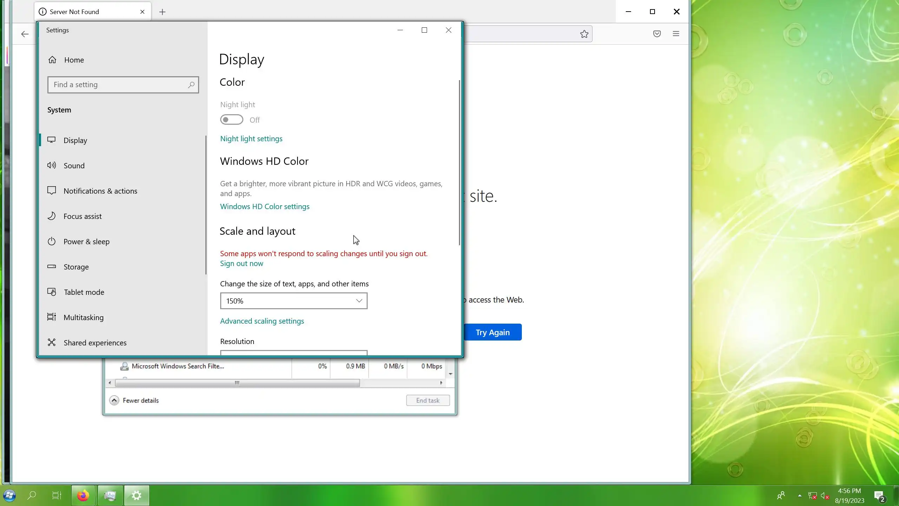Select Sound in the System menu
899x506 pixels.
point(74,166)
